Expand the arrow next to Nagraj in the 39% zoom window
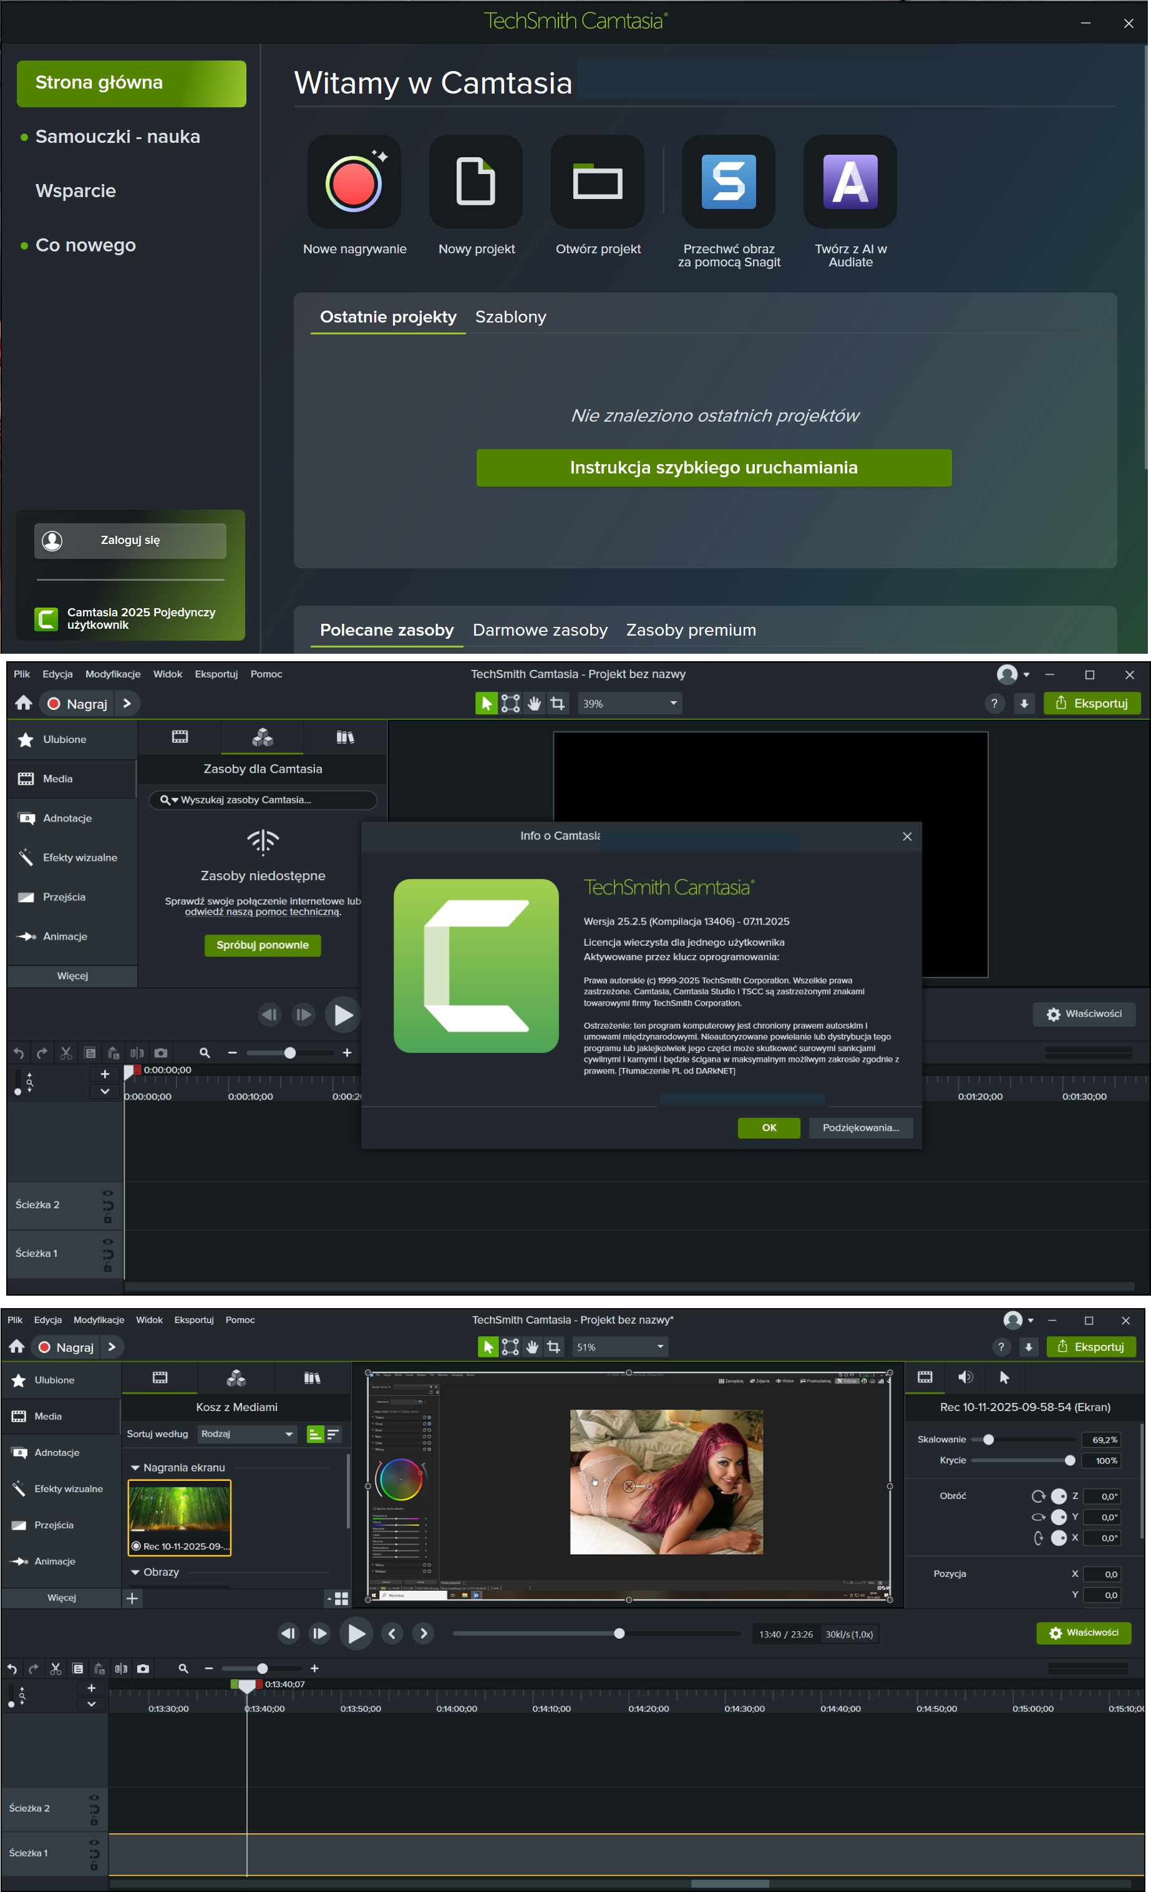The height and width of the screenshot is (1892, 1151). pyautogui.click(x=127, y=704)
